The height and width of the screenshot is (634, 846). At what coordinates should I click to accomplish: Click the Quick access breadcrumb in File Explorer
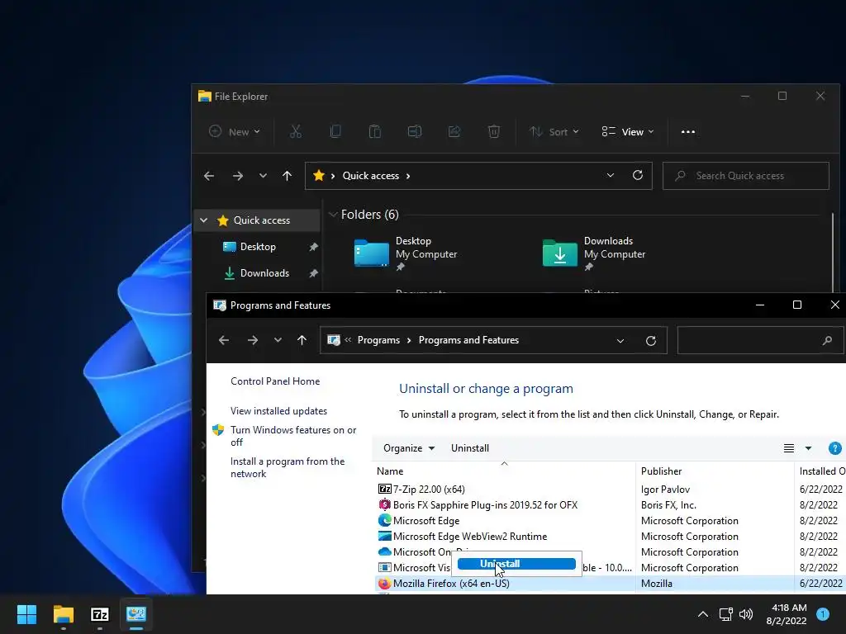[371, 176]
